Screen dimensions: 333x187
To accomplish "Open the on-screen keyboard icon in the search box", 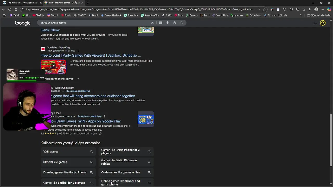I will [x=161, y=23].
